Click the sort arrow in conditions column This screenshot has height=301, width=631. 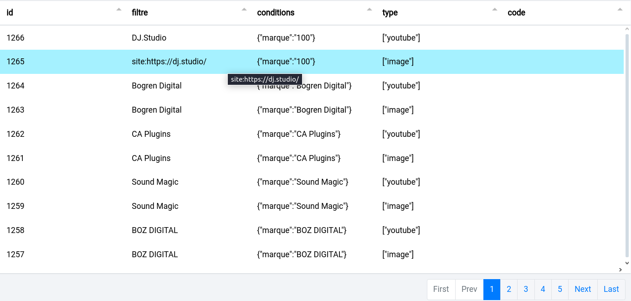point(369,10)
